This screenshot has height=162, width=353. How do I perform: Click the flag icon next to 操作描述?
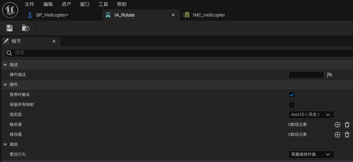click(330, 75)
